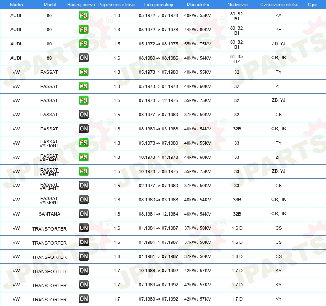Click engine code CK in Passat Variant row
The image size is (326, 306).
tap(278, 186)
